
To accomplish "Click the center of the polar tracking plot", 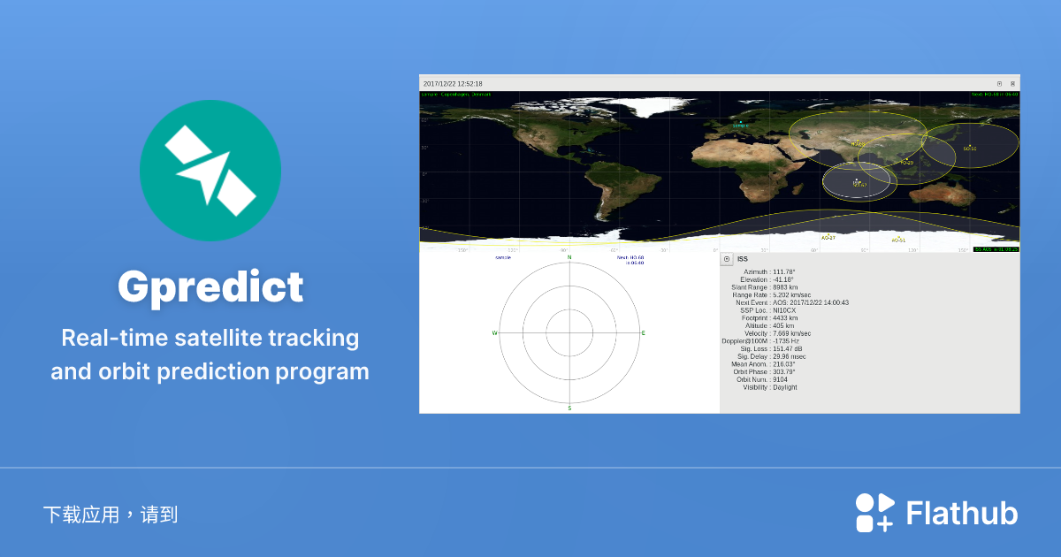I will (x=568, y=334).
